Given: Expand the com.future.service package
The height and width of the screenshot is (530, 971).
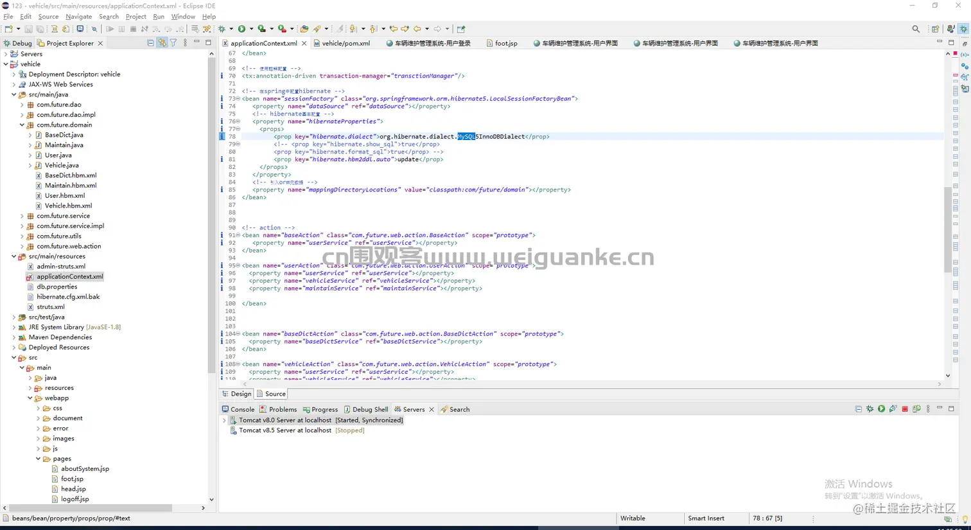Looking at the screenshot, I should coord(22,216).
